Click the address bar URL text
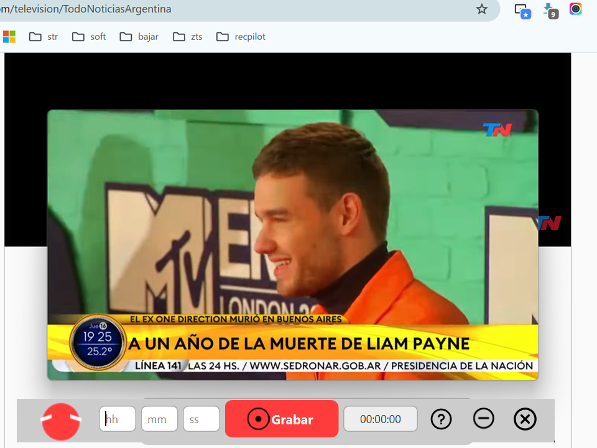 (87, 9)
